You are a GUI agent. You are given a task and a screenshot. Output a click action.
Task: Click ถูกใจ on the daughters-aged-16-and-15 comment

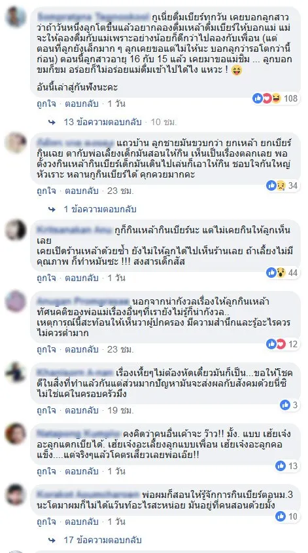point(46,104)
